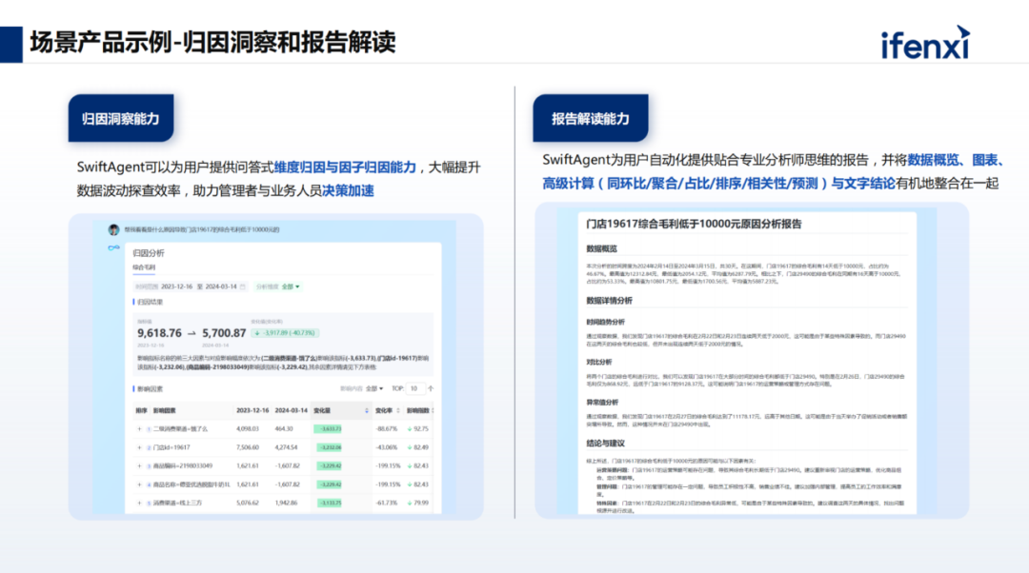Click the TOP 10 input field
Image resolution: width=1029 pixels, height=573 pixels.
click(414, 388)
